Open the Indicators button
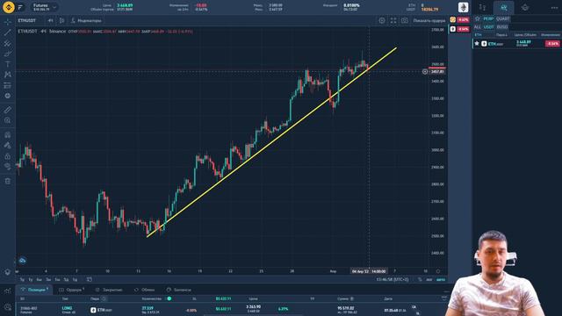562x316 pixels. pyautogui.click(x=86, y=21)
